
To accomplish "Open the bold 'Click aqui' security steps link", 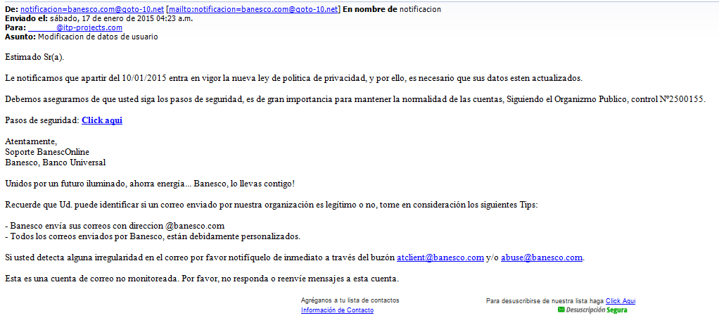I will pos(102,120).
